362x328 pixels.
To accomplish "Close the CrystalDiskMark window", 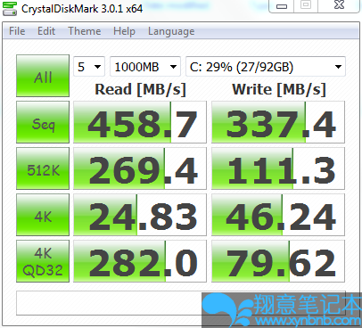I will tap(339, 5).
